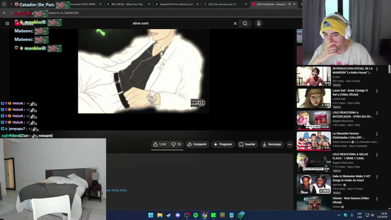The image size is (391, 220).
Task: Open options for 'Clúster - New Season' video
Action: 377,199
